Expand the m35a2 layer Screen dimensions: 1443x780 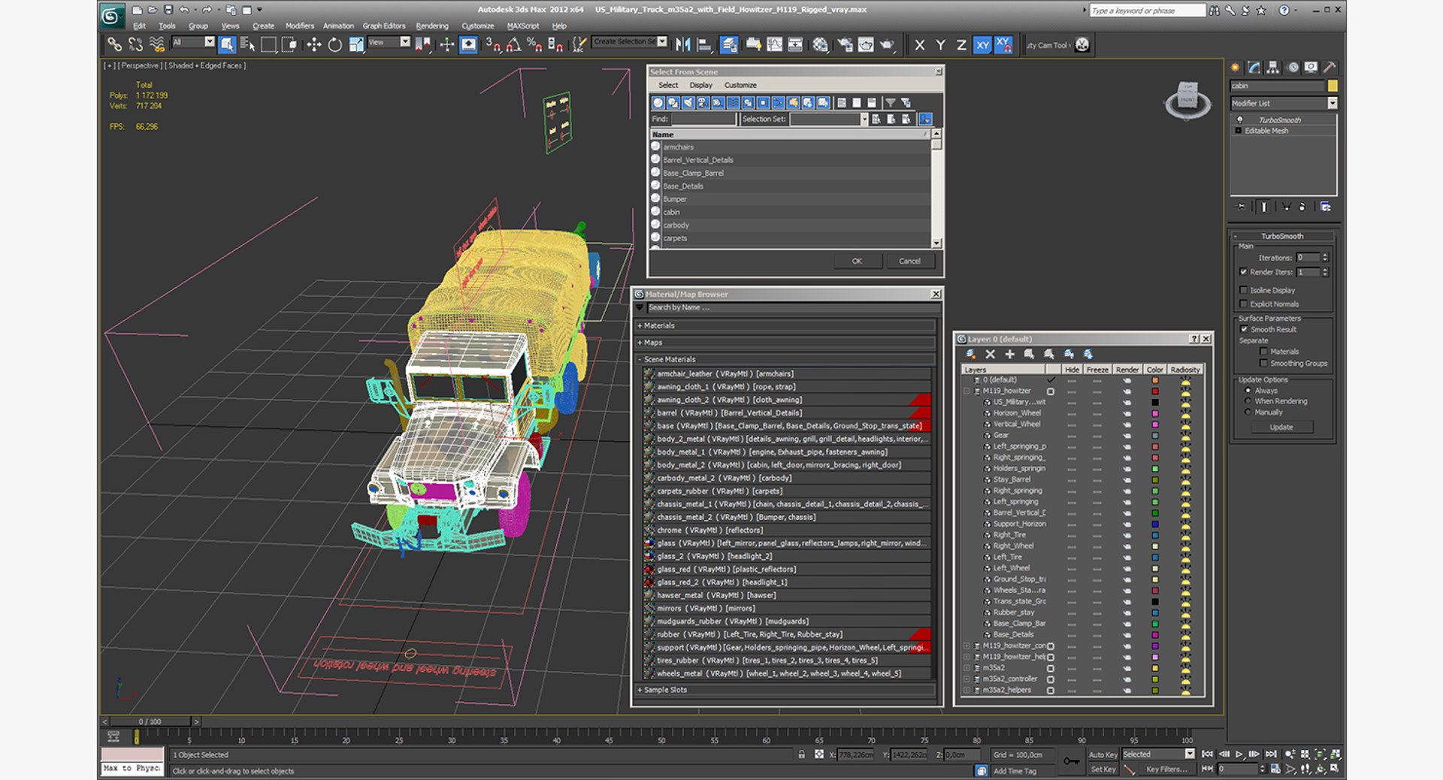967,668
